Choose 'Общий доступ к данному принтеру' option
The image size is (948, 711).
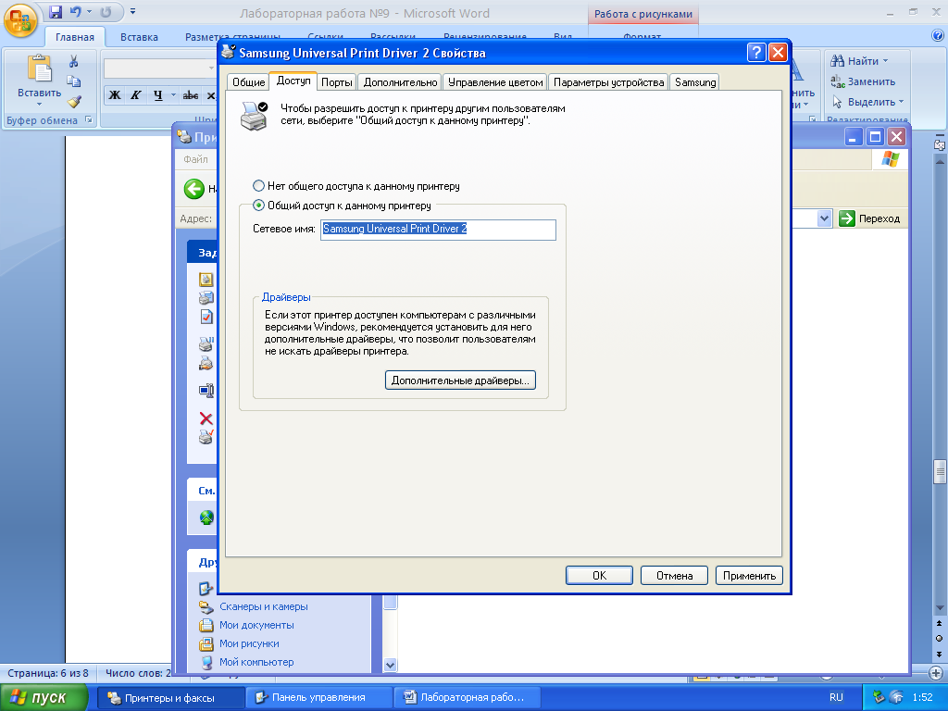coord(343,206)
